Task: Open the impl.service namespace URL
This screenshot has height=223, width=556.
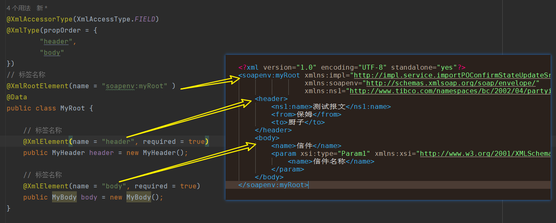Action: pyautogui.click(x=452, y=75)
